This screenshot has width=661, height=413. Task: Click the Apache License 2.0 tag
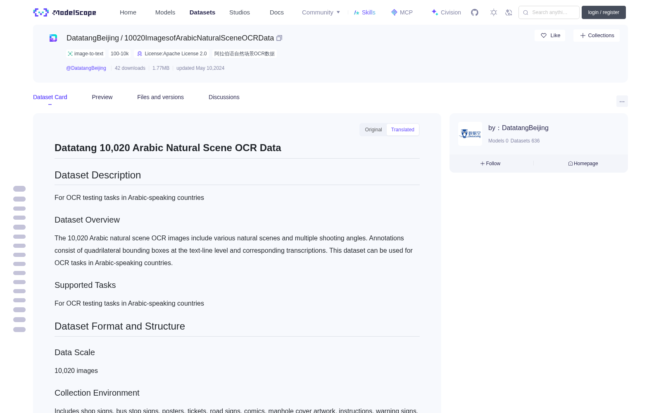(172, 54)
